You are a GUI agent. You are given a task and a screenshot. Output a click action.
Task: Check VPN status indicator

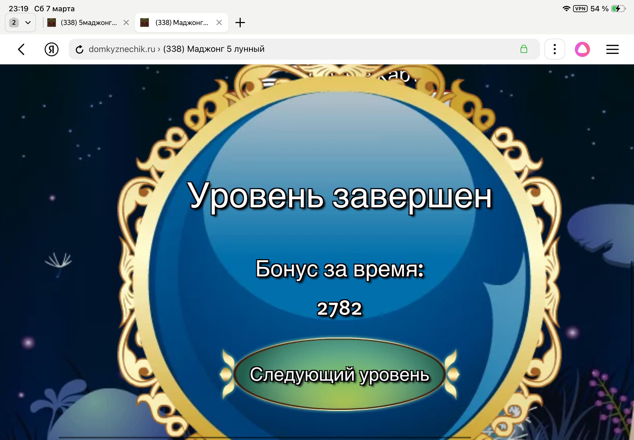(x=581, y=9)
